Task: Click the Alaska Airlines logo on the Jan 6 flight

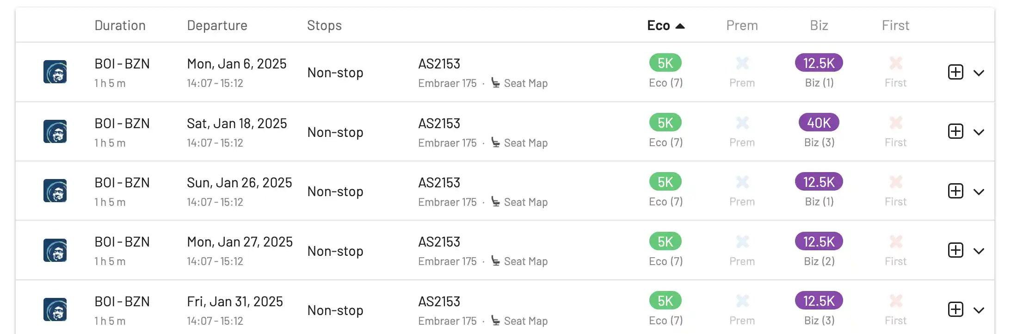Action: point(55,72)
